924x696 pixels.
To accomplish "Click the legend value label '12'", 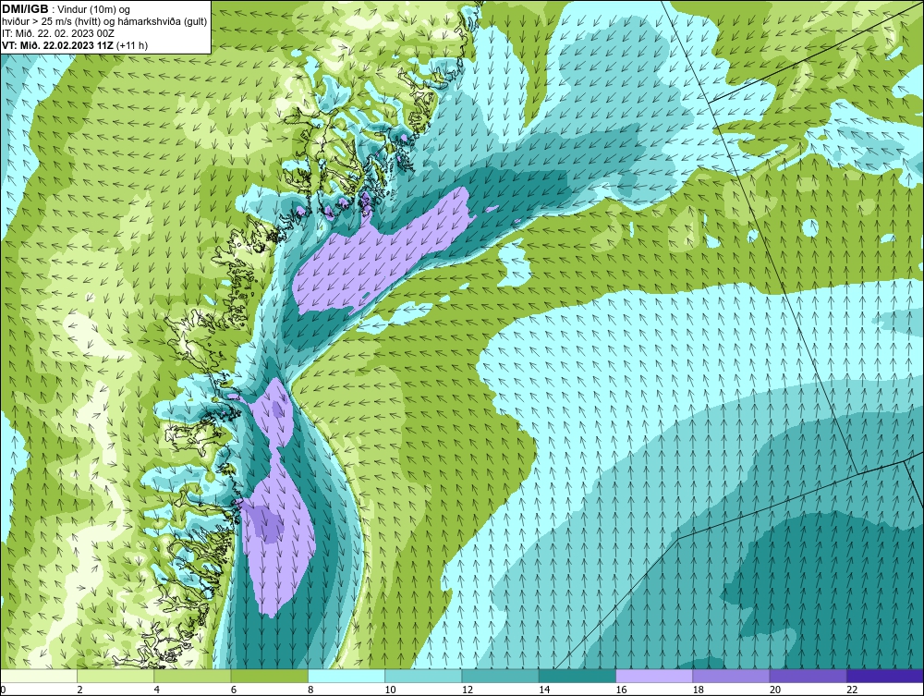I will pos(468,690).
